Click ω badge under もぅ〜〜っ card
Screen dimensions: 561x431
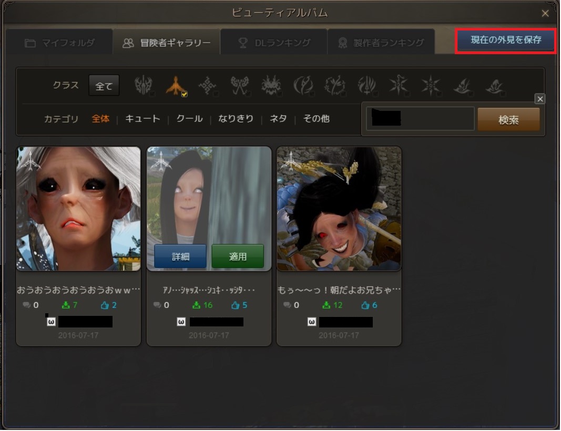pos(312,322)
